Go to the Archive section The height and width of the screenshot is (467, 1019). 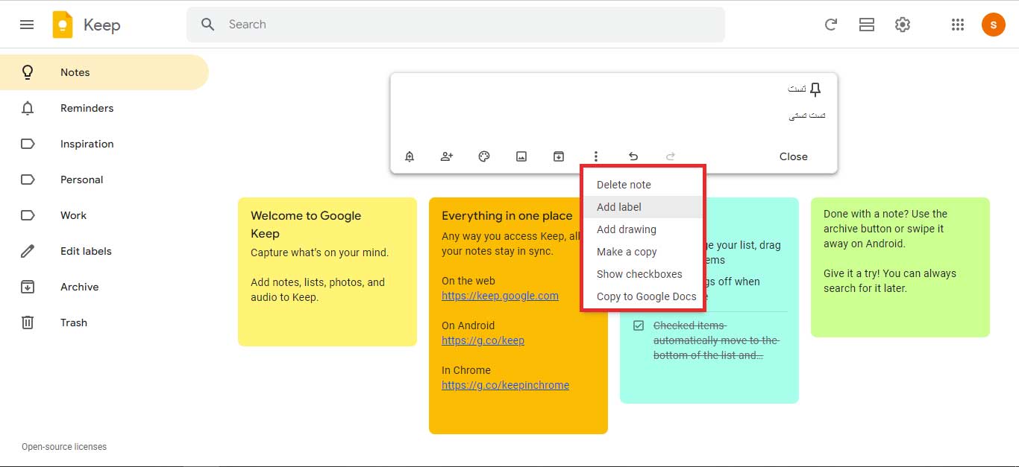[104, 287]
